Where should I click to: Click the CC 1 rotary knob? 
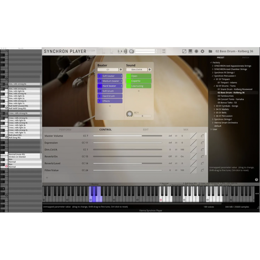pos(129,114)
